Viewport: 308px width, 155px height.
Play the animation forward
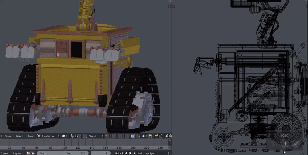(130, 153)
